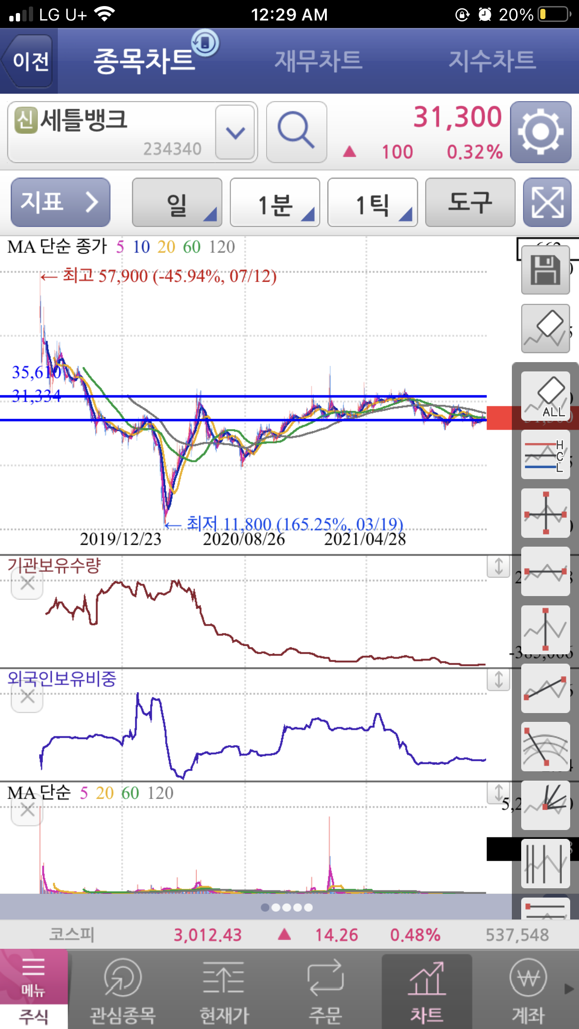Tap the 기관보유수량 indicator label
The height and width of the screenshot is (1029, 579).
[x=54, y=565]
